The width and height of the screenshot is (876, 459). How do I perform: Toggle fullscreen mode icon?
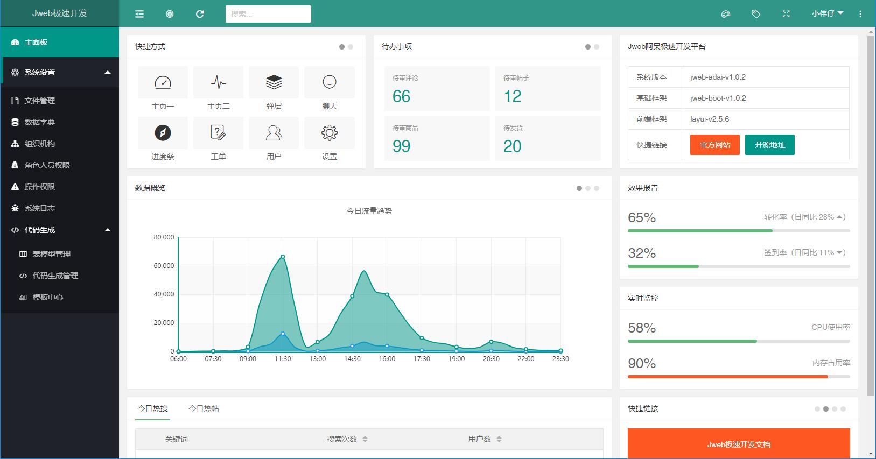(786, 14)
